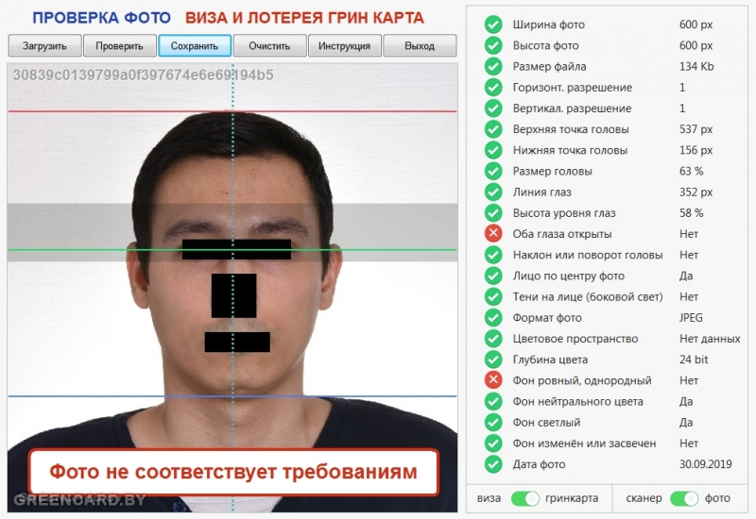This screenshot has height=519, width=756.
Task: Click the Тени на лице (боковой свет) row label
Action: 588,296
